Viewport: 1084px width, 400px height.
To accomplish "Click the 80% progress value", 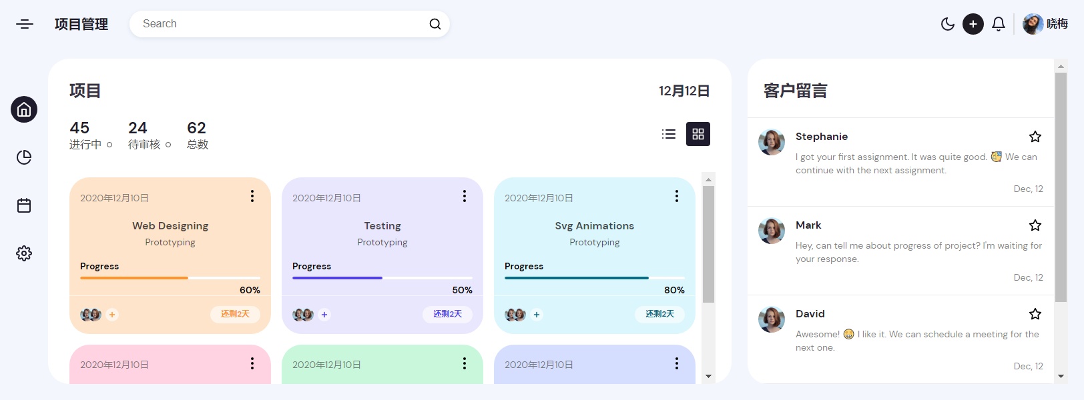I will pos(674,290).
